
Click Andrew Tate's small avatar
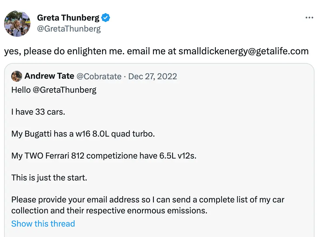point(16,76)
